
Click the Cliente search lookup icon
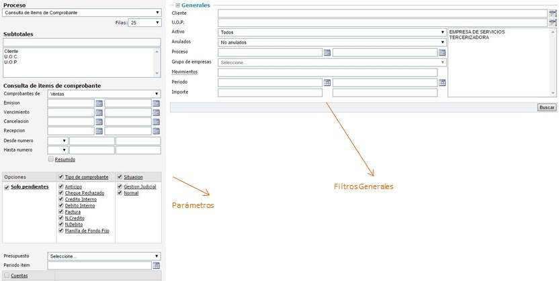point(552,13)
